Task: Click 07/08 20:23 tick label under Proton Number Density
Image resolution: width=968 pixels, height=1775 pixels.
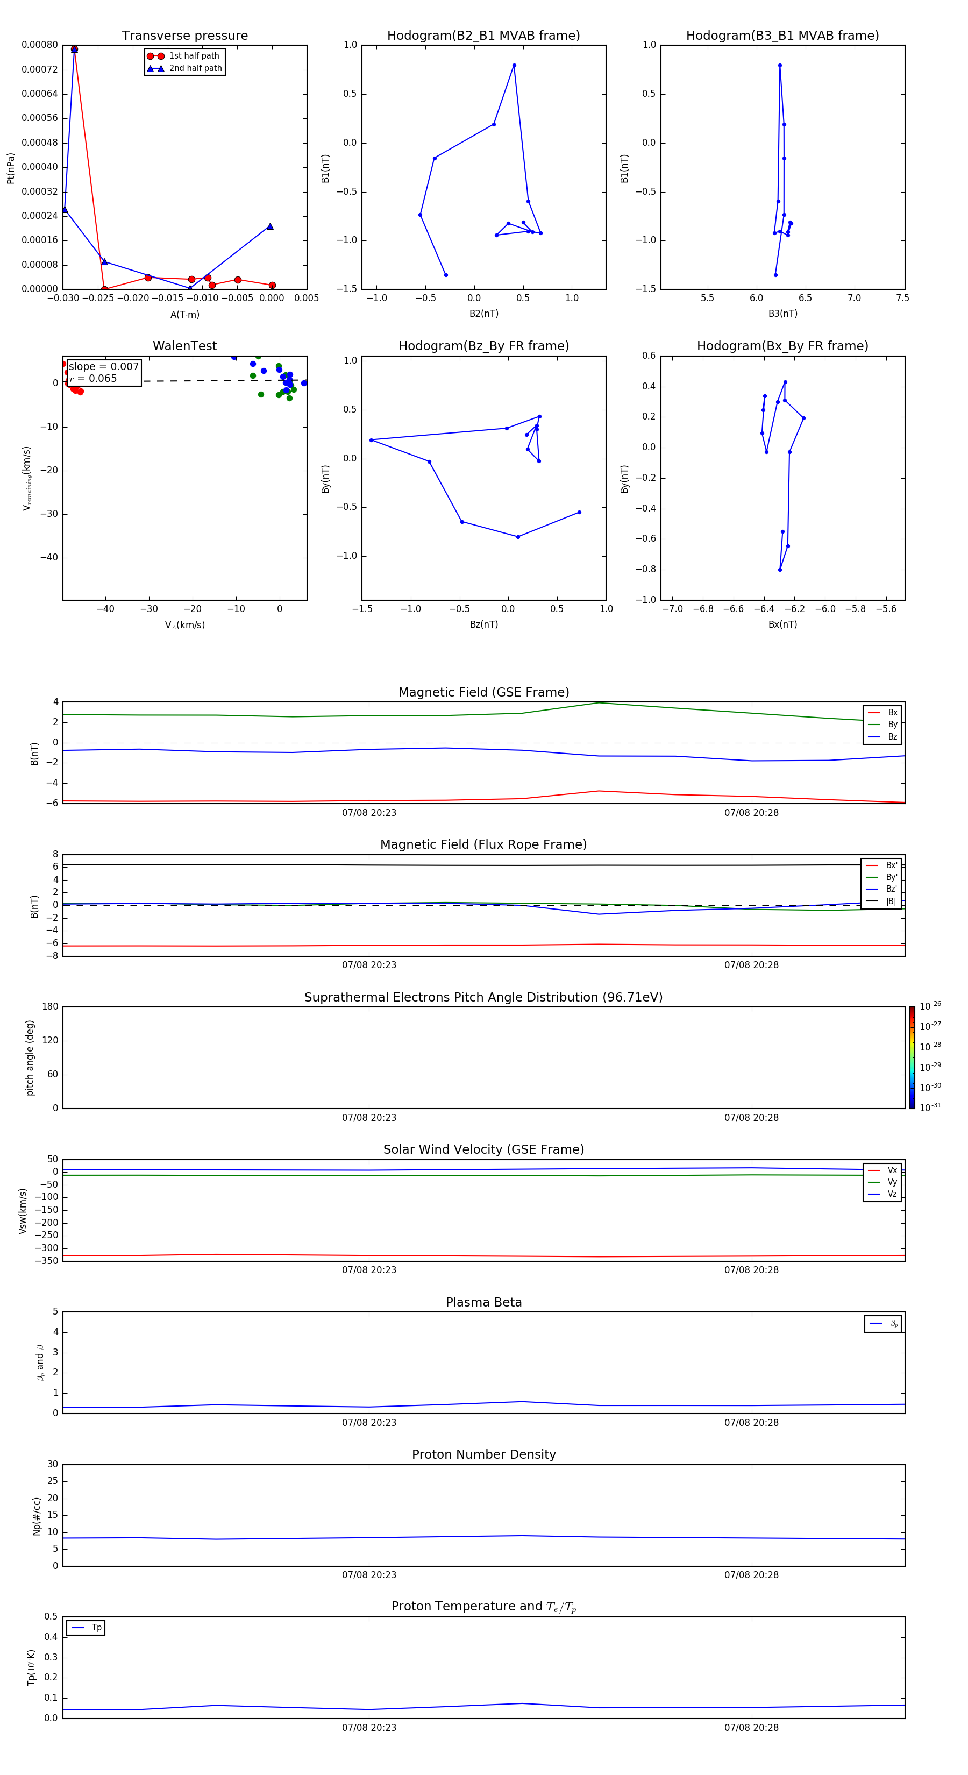Action: coord(368,1574)
